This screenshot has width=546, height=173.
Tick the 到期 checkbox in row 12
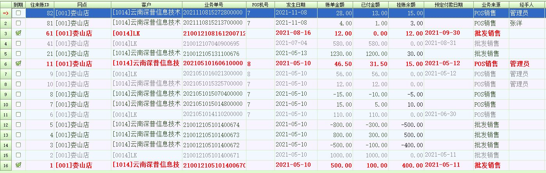18,125
